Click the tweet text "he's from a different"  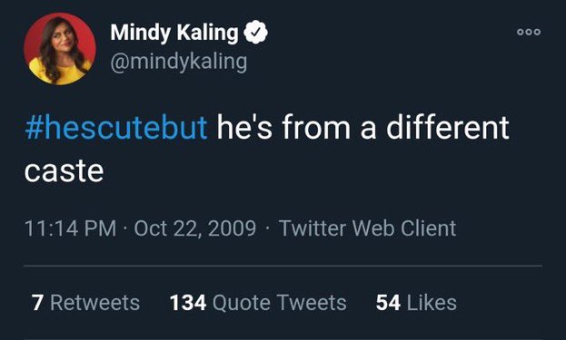[362, 128]
